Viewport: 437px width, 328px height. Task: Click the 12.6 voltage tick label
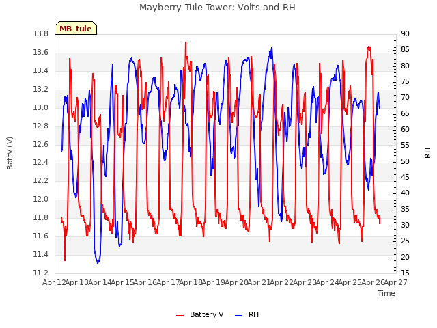(x=40, y=144)
